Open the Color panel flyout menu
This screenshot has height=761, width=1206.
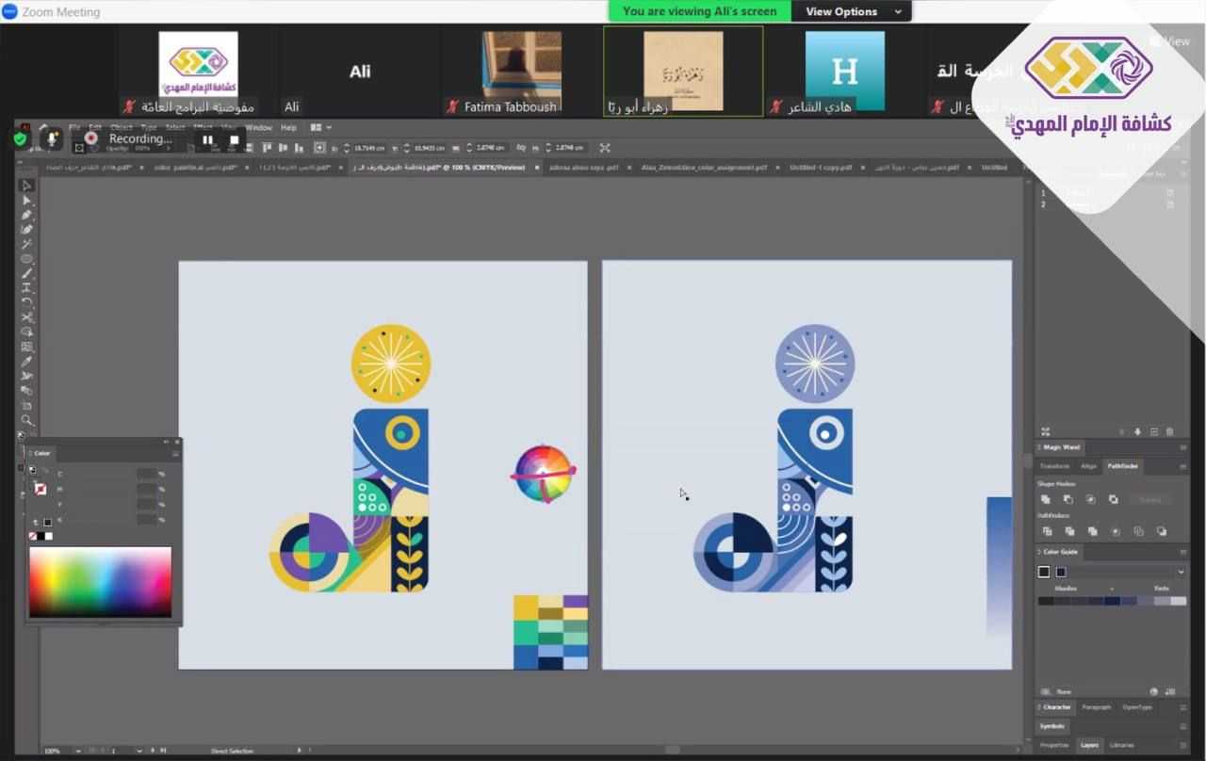[175, 453]
